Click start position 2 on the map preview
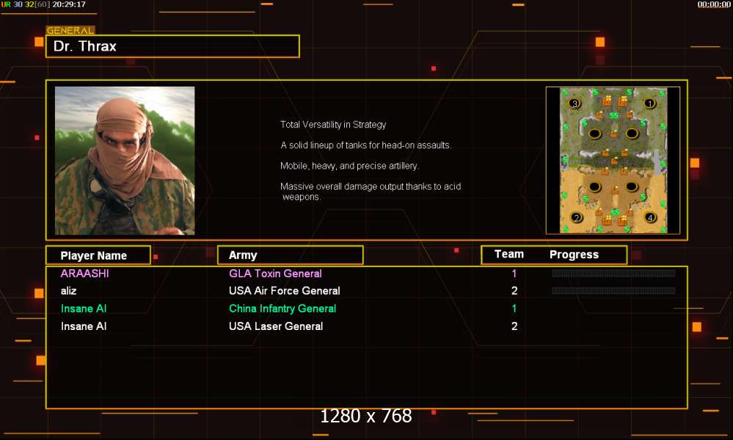This screenshot has width=733, height=440. (x=577, y=218)
